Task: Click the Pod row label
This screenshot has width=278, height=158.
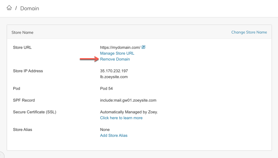Action: point(16,88)
